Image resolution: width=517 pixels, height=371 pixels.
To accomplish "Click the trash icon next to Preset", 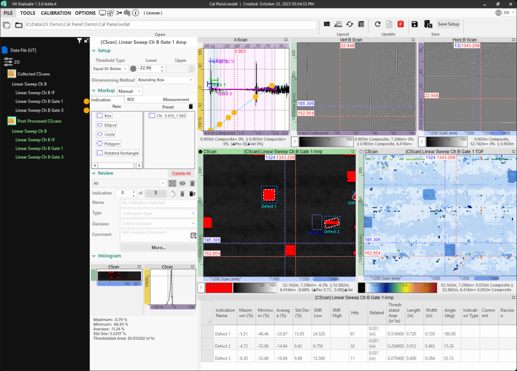I will tap(190, 107).
